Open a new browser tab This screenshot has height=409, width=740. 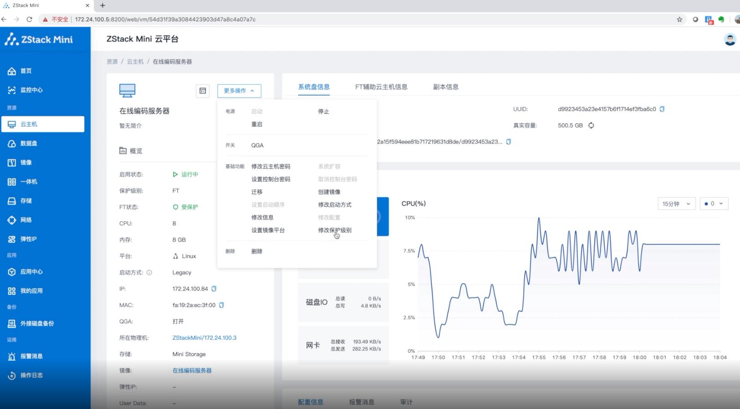click(103, 5)
